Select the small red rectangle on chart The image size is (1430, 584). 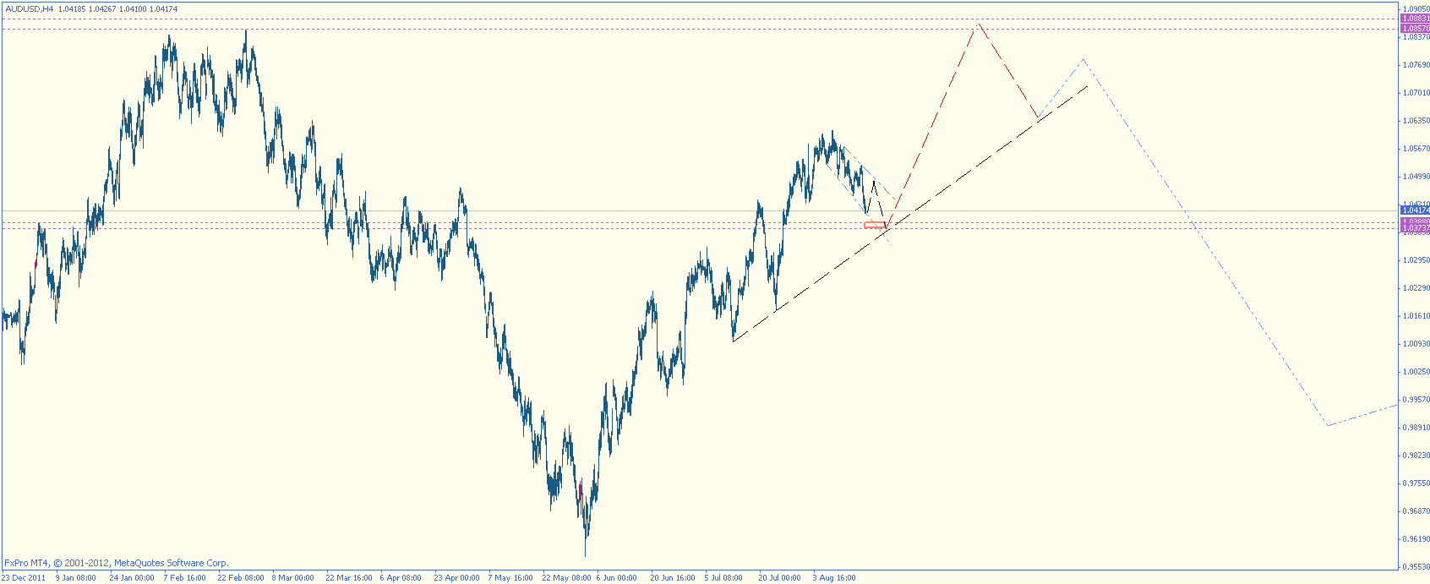click(875, 225)
